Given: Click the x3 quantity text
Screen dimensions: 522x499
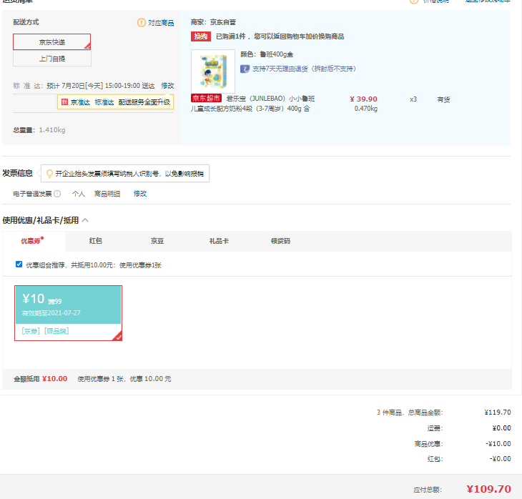Looking at the screenshot, I should (413, 99).
